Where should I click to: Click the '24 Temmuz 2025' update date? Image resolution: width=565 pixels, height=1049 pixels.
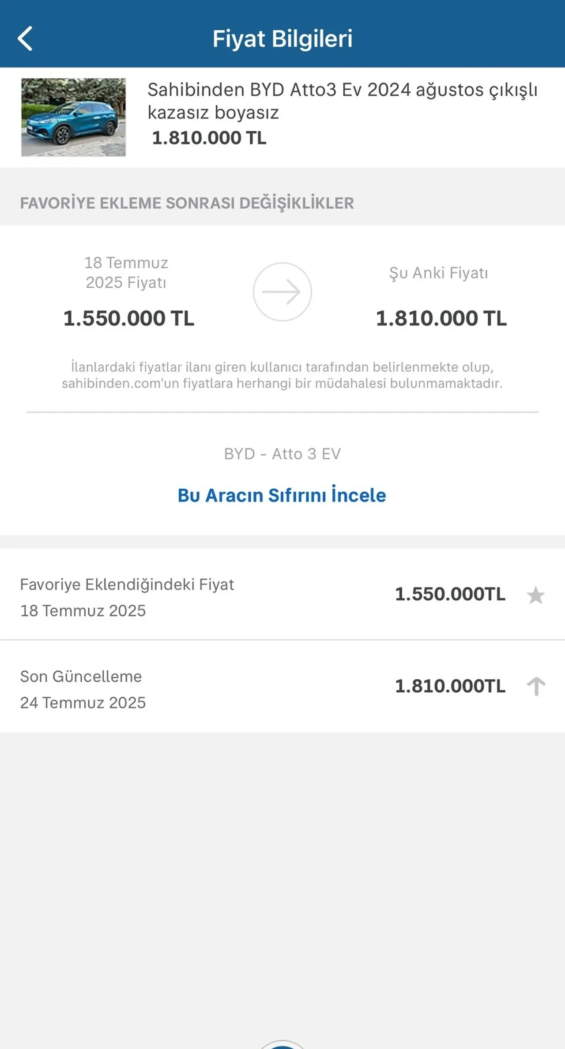[83, 703]
